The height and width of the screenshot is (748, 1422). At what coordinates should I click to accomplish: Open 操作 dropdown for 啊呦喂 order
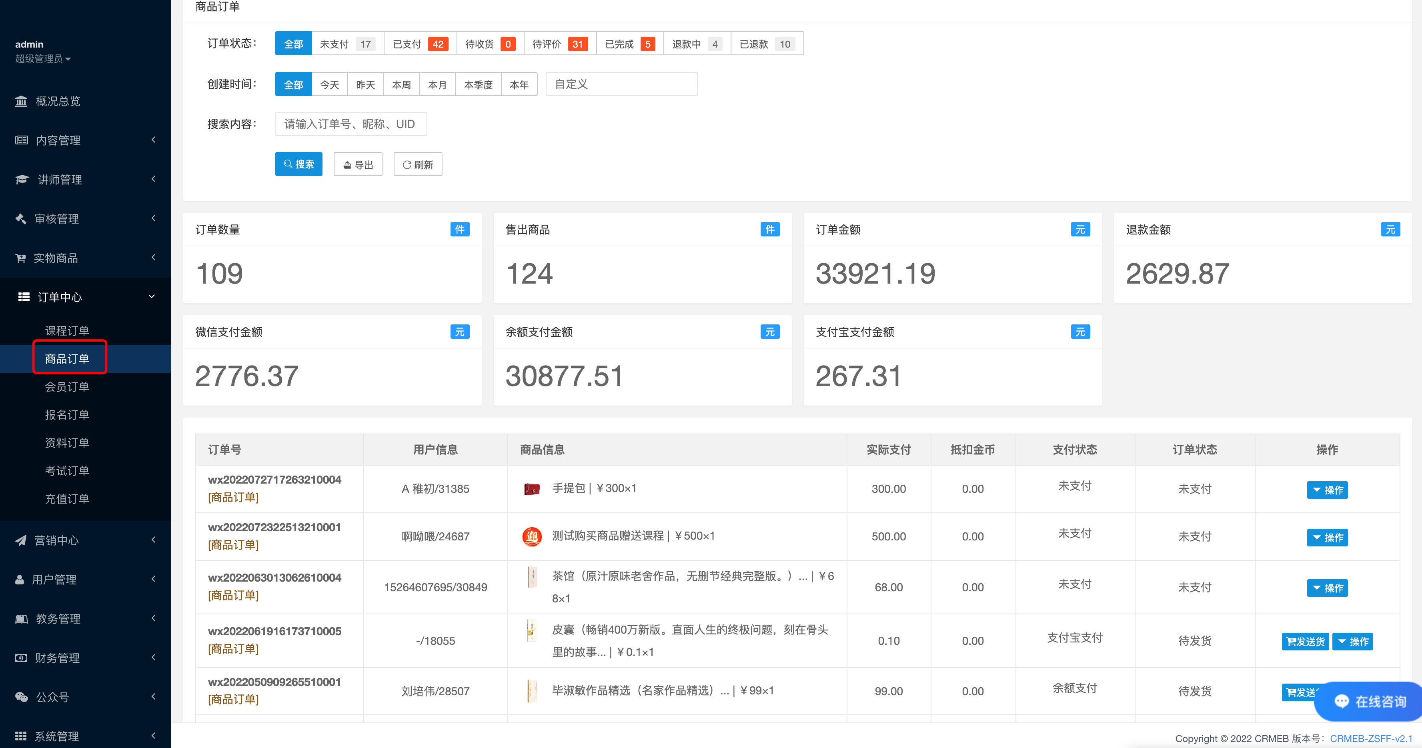click(1327, 537)
